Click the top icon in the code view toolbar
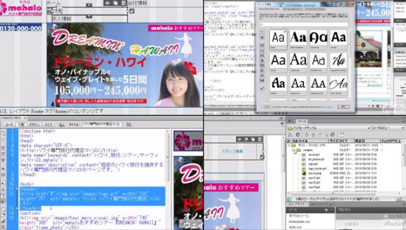406x230 pixels. [3, 134]
